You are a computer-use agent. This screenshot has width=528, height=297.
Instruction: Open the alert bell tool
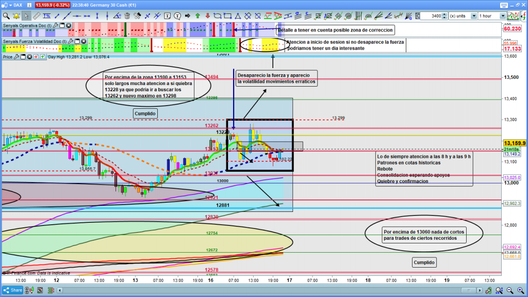[16, 15]
